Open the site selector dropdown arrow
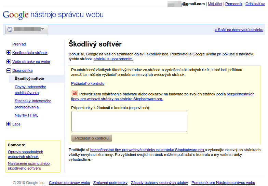 click(43, 29)
